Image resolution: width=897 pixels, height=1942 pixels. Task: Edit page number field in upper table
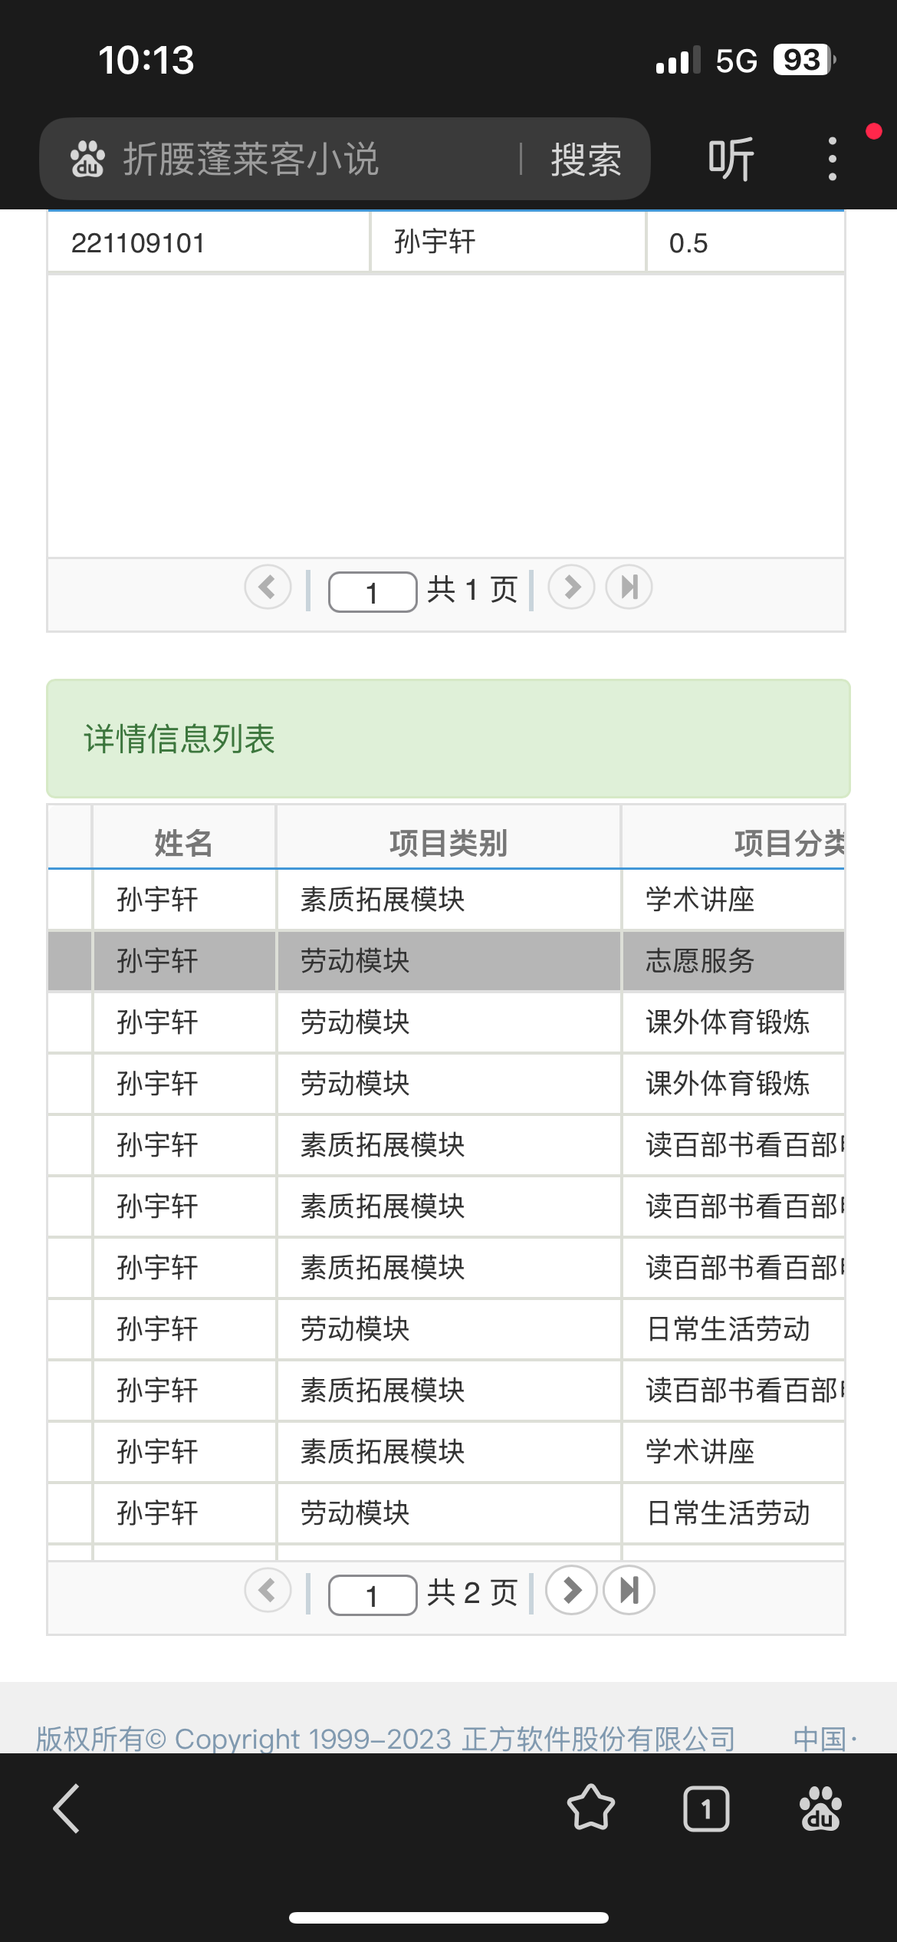373,592
